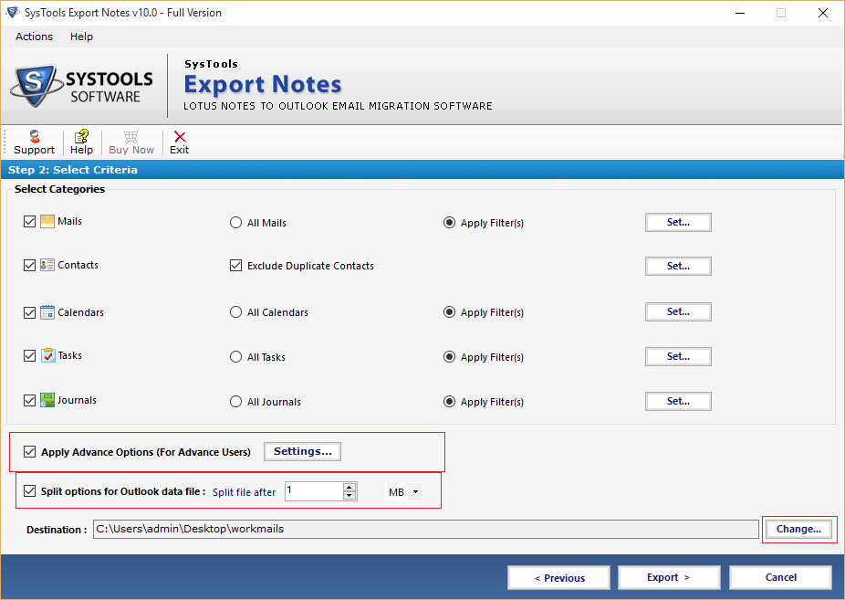This screenshot has height=600, width=845.
Task: Toggle Apply Advance Options checkbox
Action: [29, 452]
